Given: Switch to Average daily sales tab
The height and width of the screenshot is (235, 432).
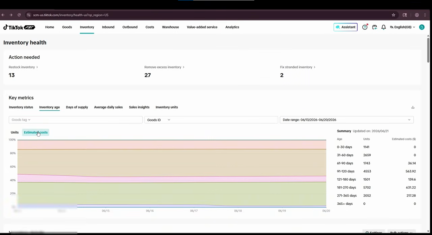Looking at the screenshot, I should point(108,107).
